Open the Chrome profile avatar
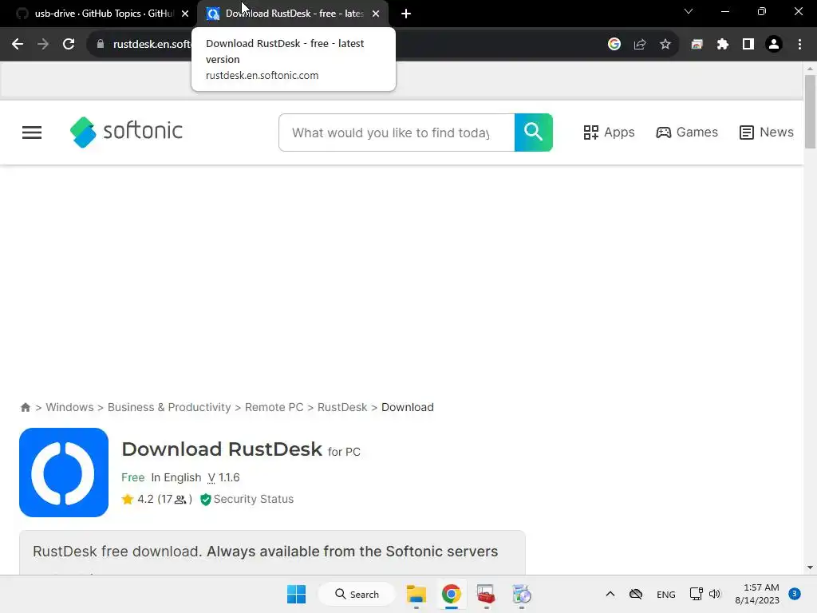 click(774, 45)
